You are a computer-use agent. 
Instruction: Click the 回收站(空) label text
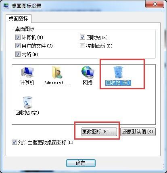pos(27,113)
